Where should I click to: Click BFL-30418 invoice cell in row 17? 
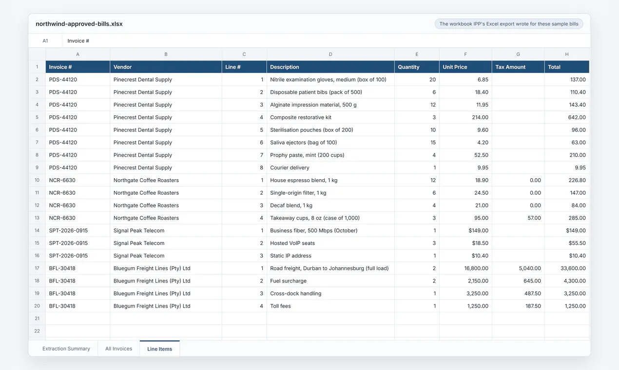[78, 268]
